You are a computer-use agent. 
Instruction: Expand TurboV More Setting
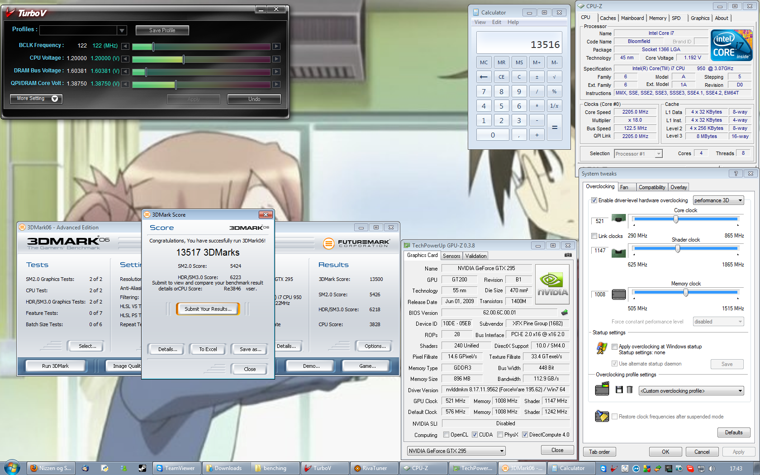tap(36, 99)
